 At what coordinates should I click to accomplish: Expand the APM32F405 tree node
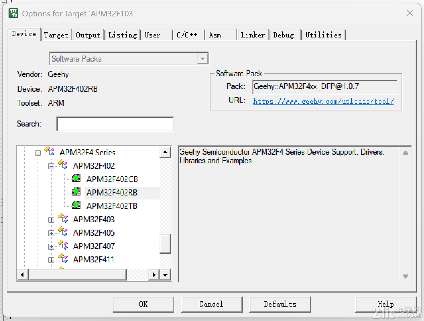click(51, 233)
